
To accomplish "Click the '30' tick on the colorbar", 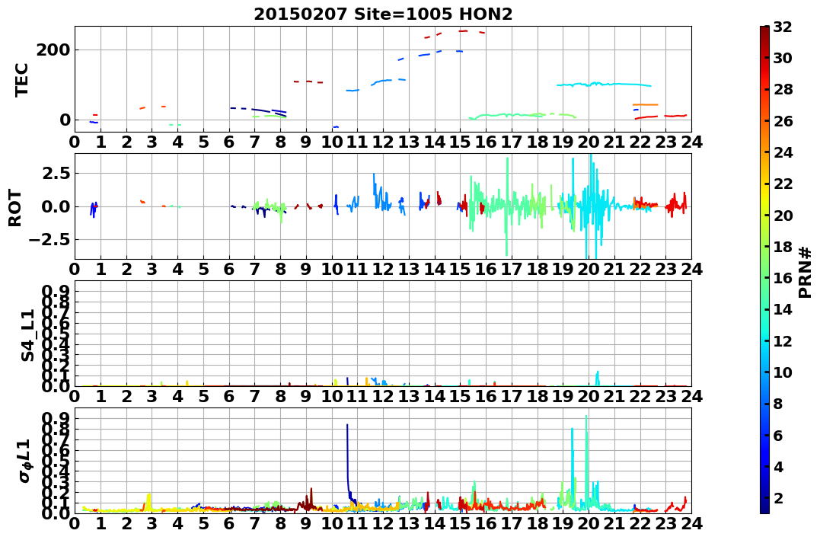I will coord(783,58).
